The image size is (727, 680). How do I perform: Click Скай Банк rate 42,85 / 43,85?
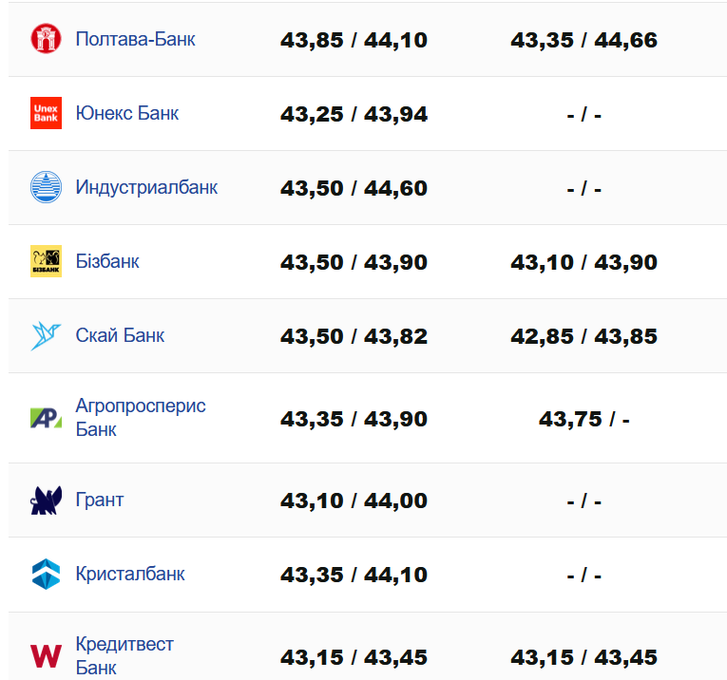click(584, 336)
